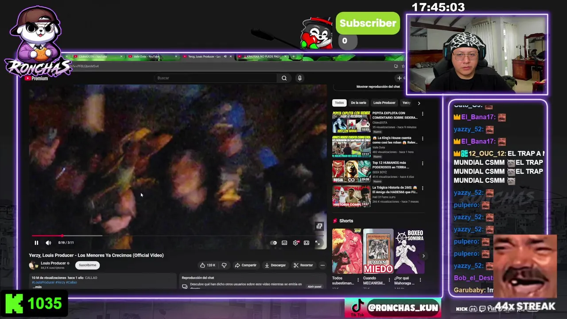This screenshot has width=567, height=319.
Task: Open the create plus button
Action: (x=399, y=78)
